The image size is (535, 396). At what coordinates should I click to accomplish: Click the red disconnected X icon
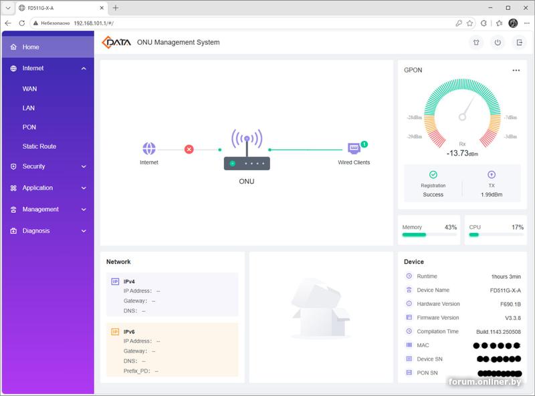(189, 150)
